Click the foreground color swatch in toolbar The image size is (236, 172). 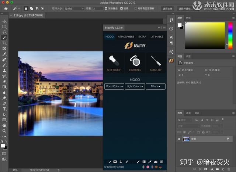pyautogui.click(x=3, y=146)
